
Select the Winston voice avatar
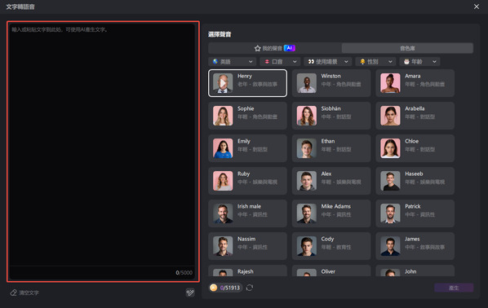point(307,83)
